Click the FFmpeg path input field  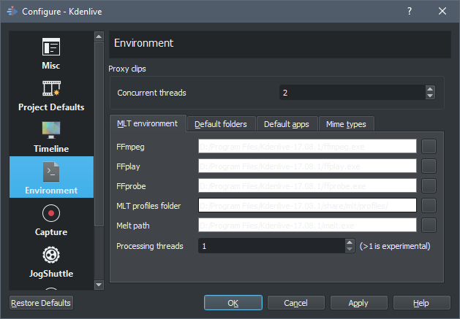pyautogui.click(x=307, y=147)
